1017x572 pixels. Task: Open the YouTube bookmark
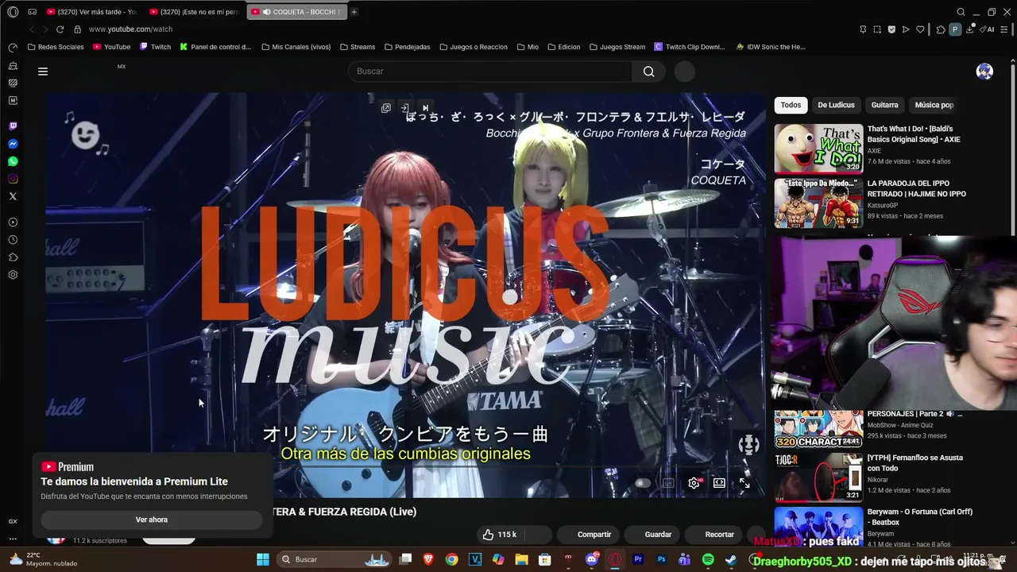[x=111, y=47]
